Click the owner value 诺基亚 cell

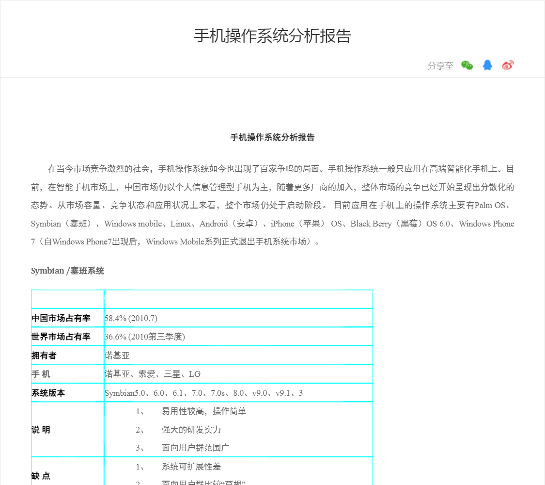238,355
